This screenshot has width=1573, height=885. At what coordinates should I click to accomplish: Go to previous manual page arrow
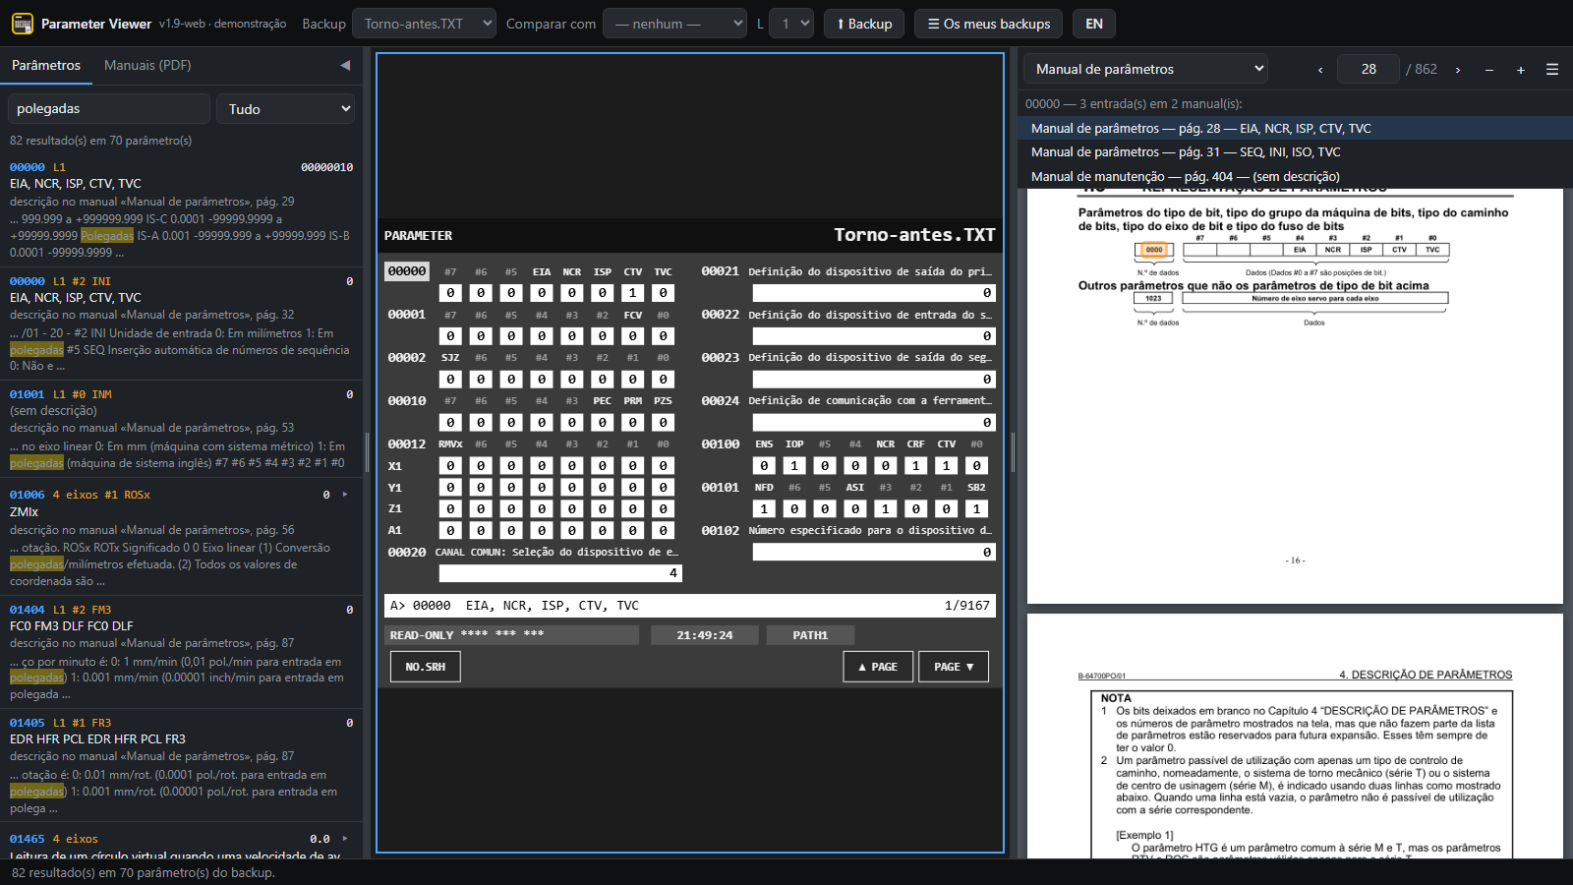click(x=1320, y=70)
